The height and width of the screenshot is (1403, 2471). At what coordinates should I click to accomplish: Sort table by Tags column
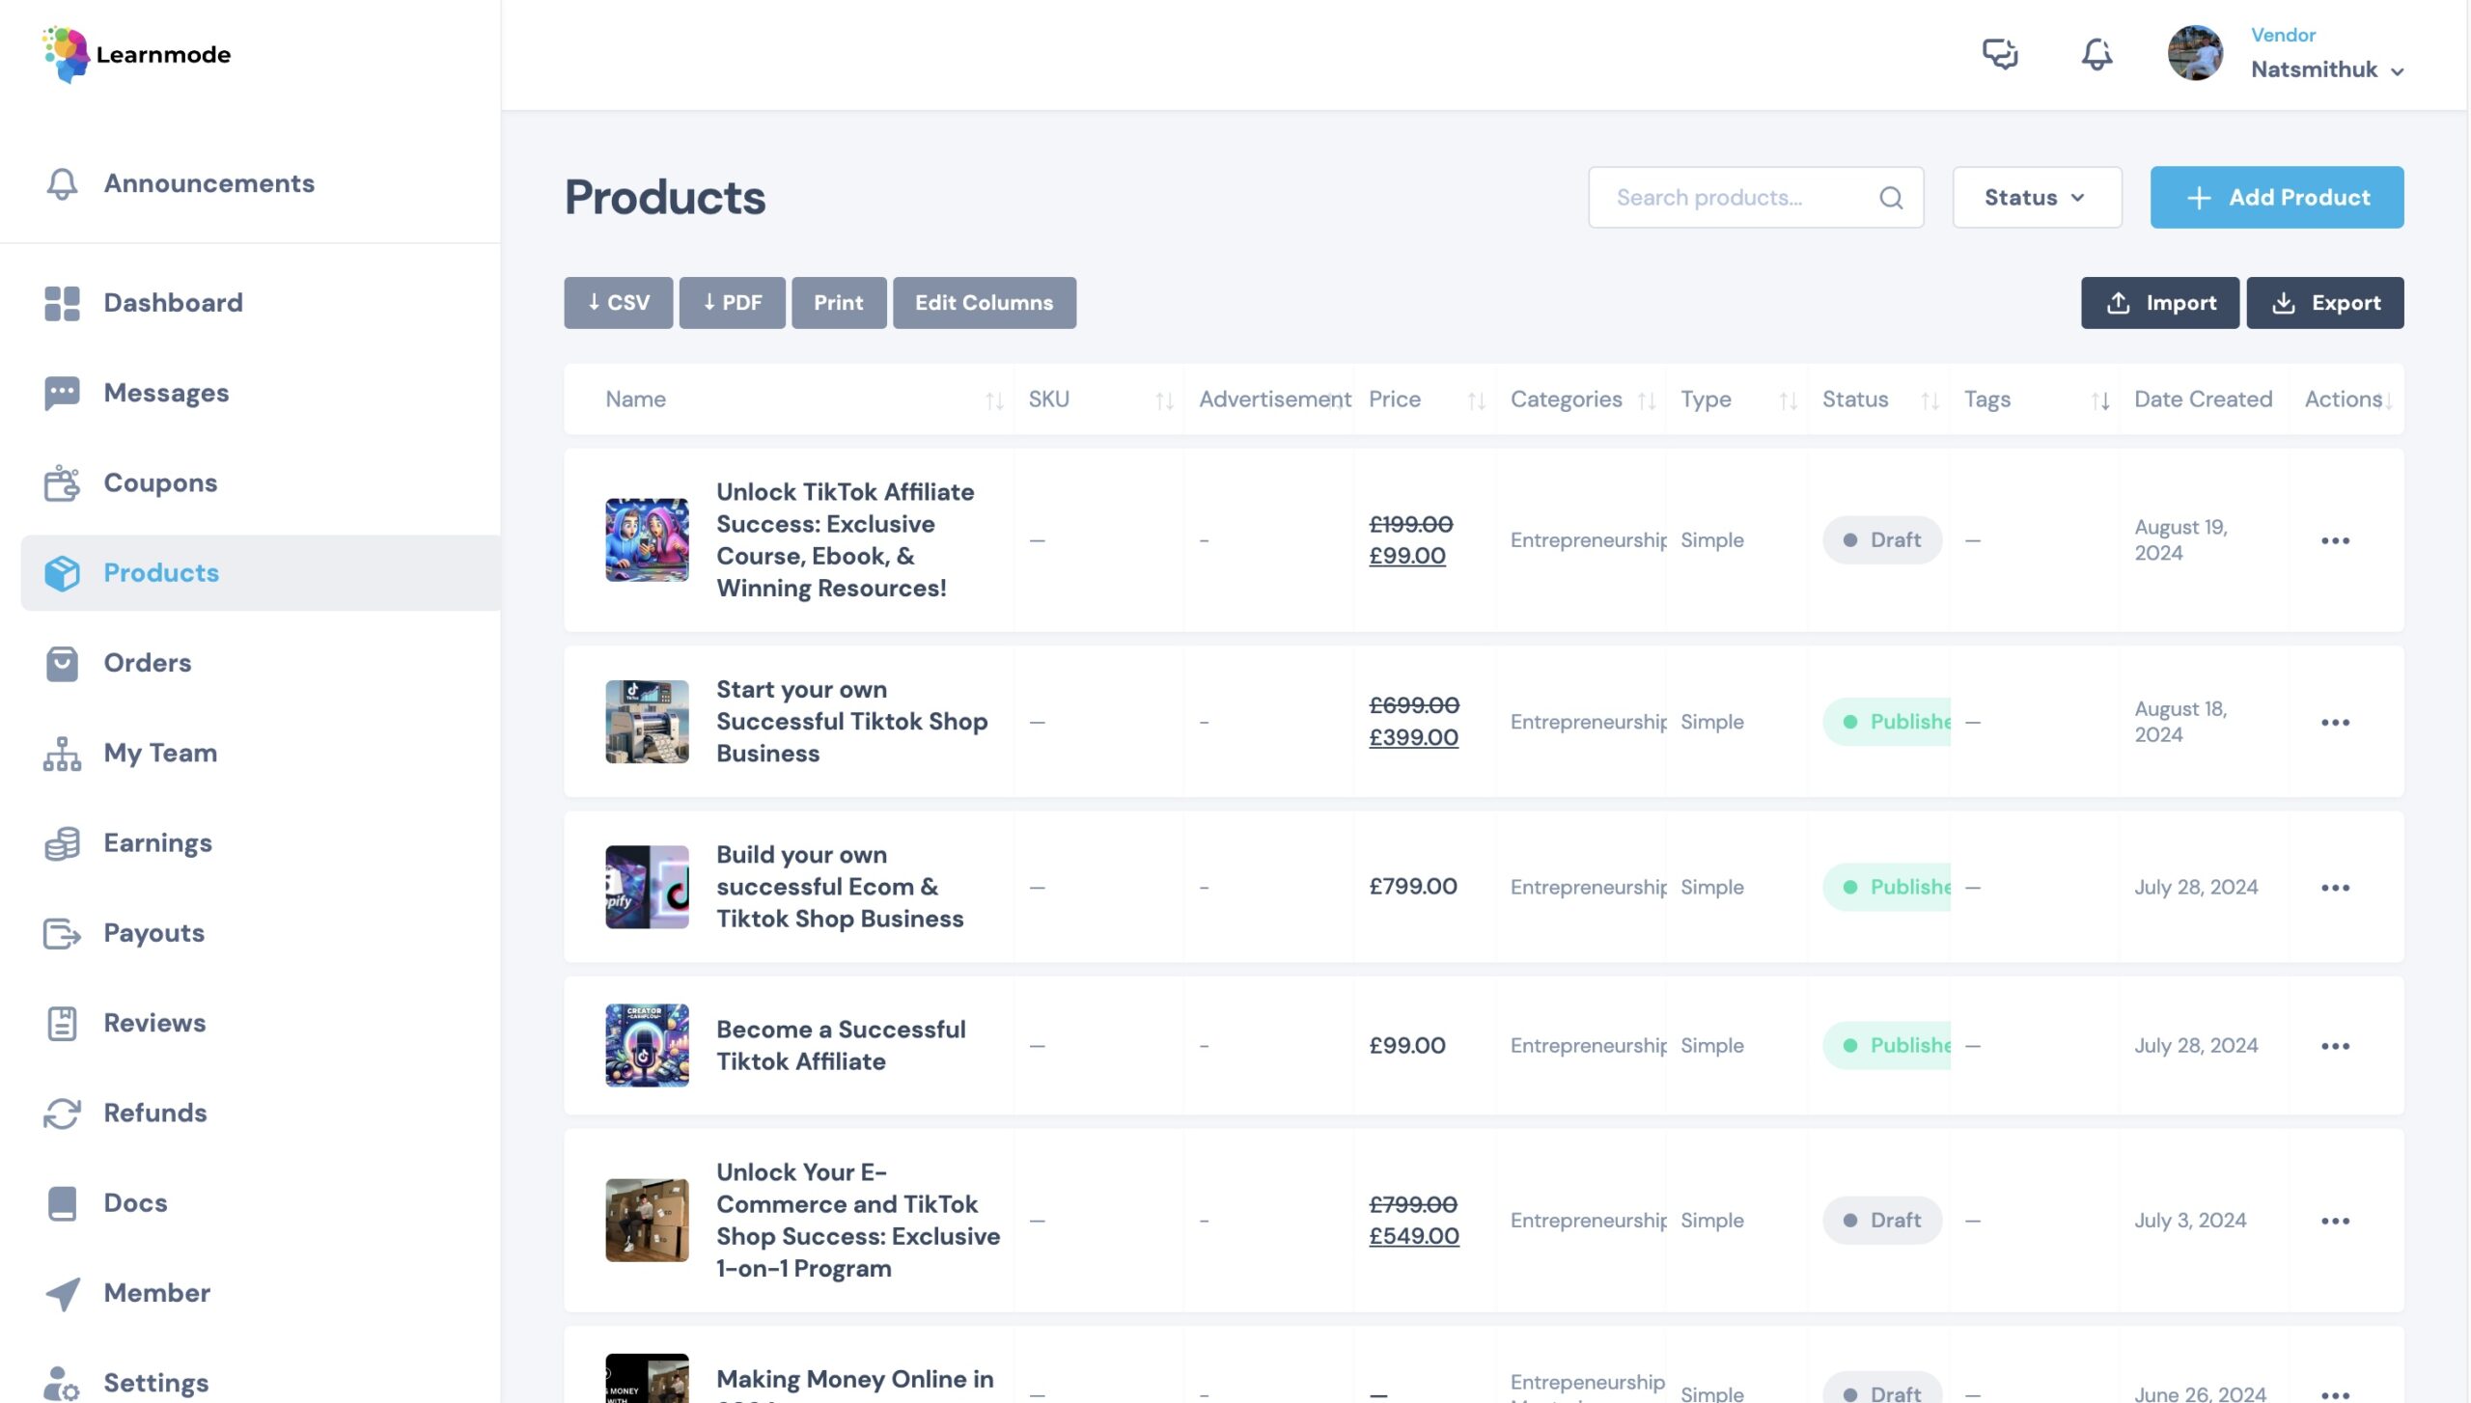coord(2099,400)
